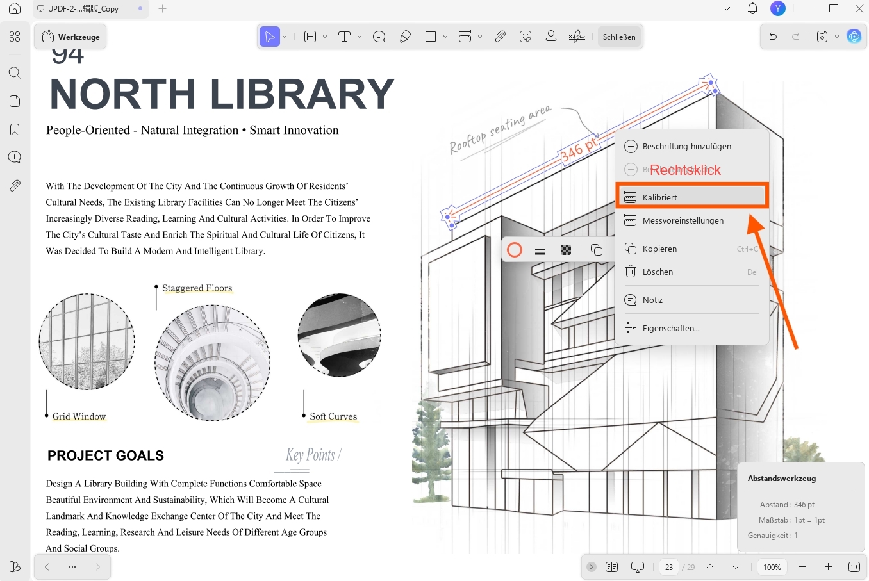Screen dimensions: 869x581
Task: Select the stamp tool
Action: tap(551, 37)
